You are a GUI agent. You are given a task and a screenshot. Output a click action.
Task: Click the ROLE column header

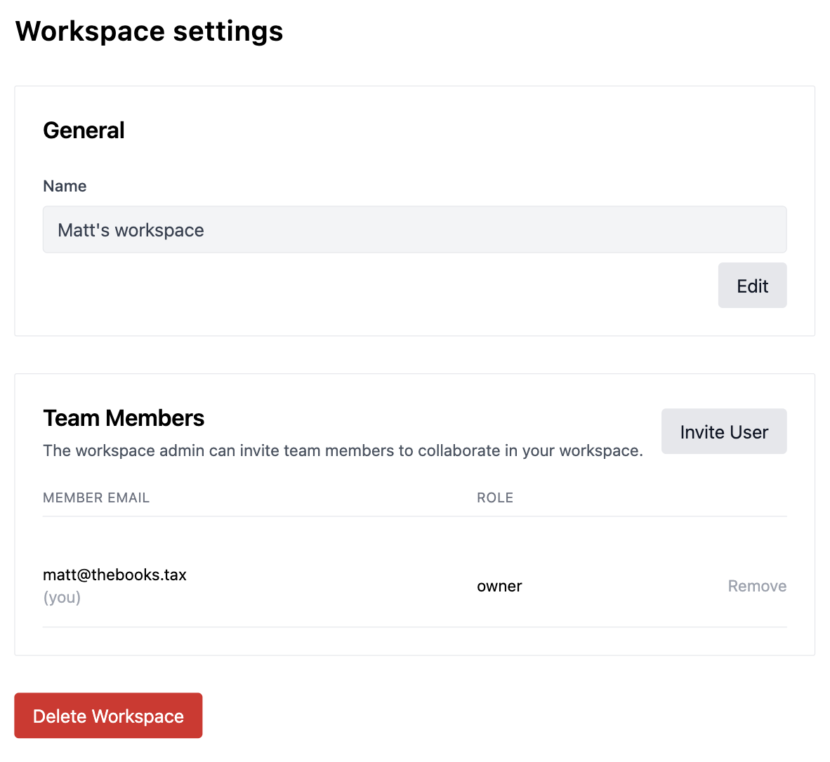pos(495,497)
